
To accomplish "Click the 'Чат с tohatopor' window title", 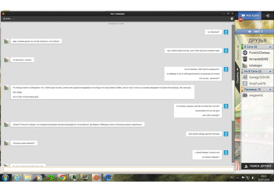I will tap(118, 14).
